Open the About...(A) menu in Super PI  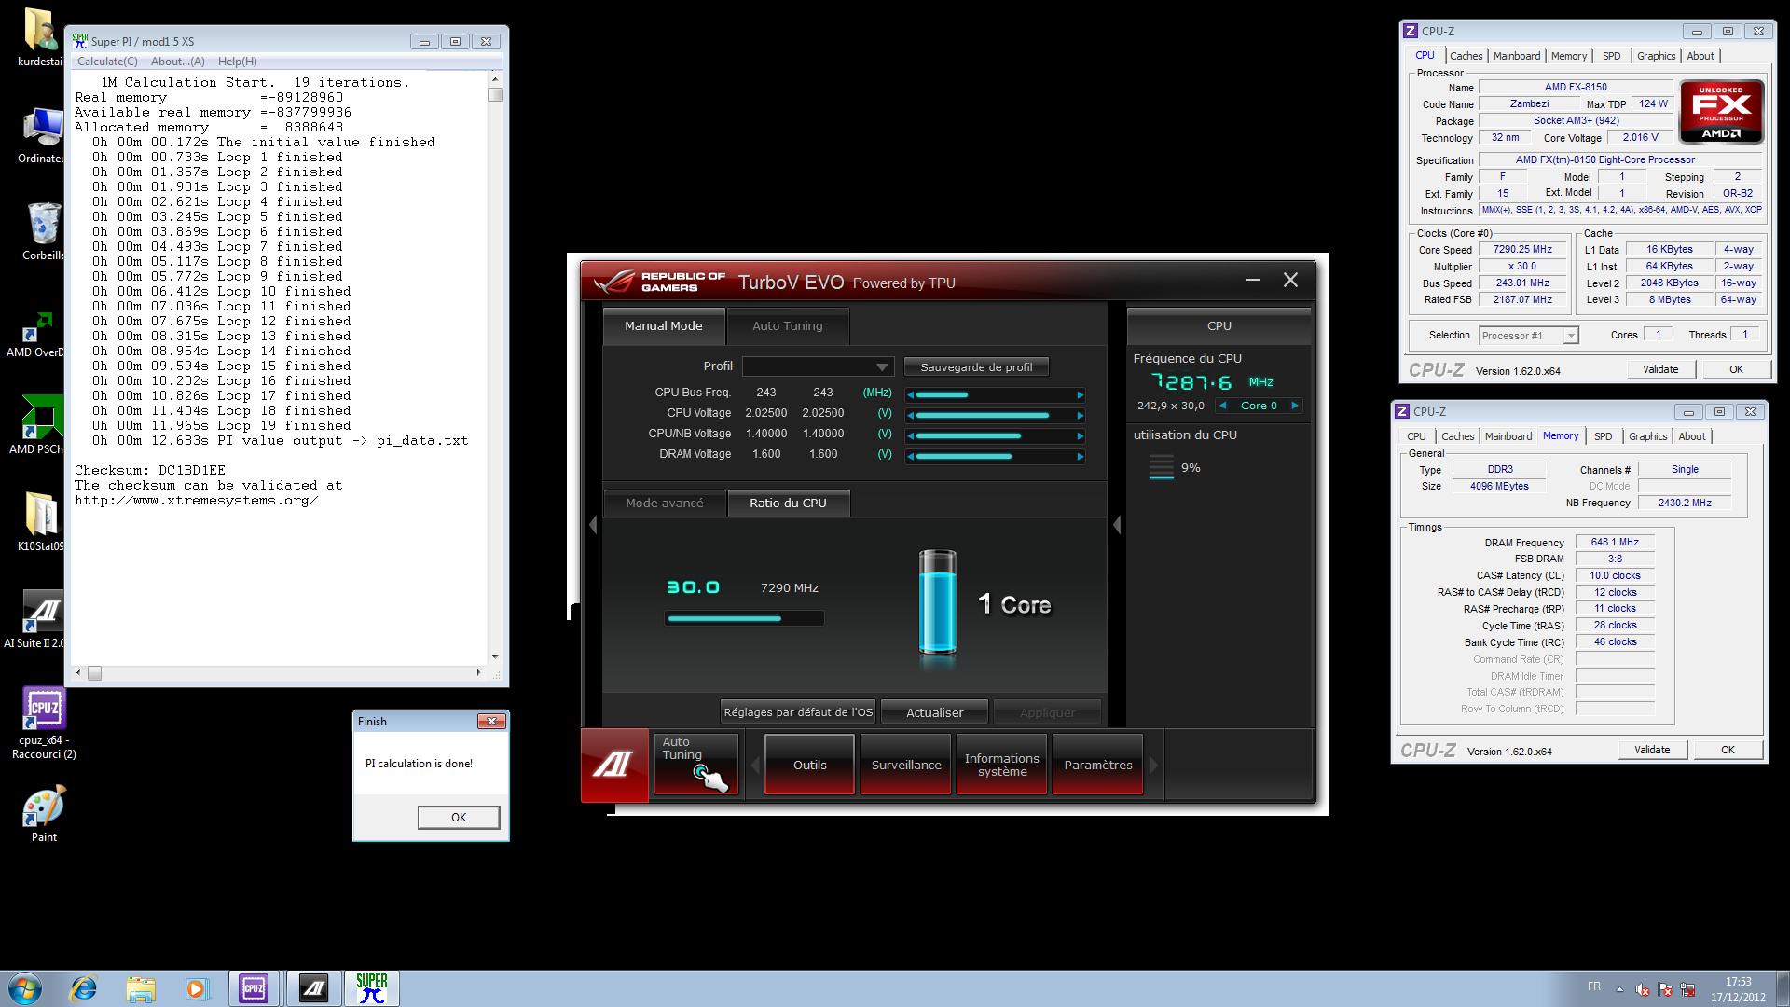pos(178,62)
